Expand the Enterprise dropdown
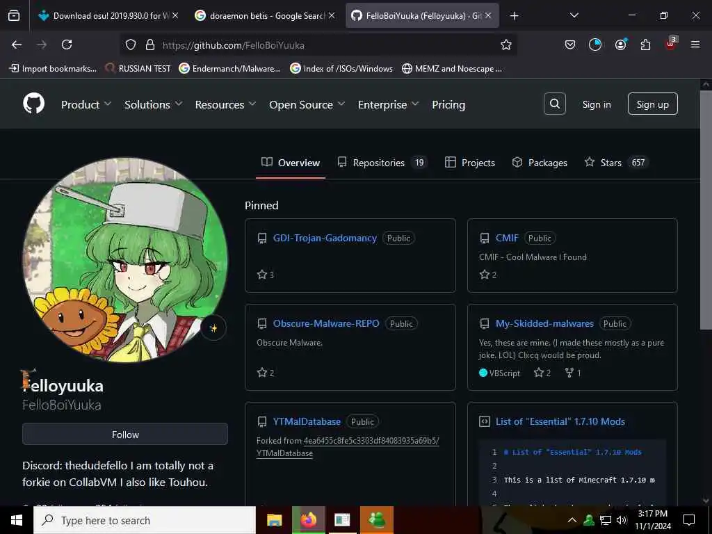Image resolution: width=712 pixels, height=534 pixels. pos(388,104)
